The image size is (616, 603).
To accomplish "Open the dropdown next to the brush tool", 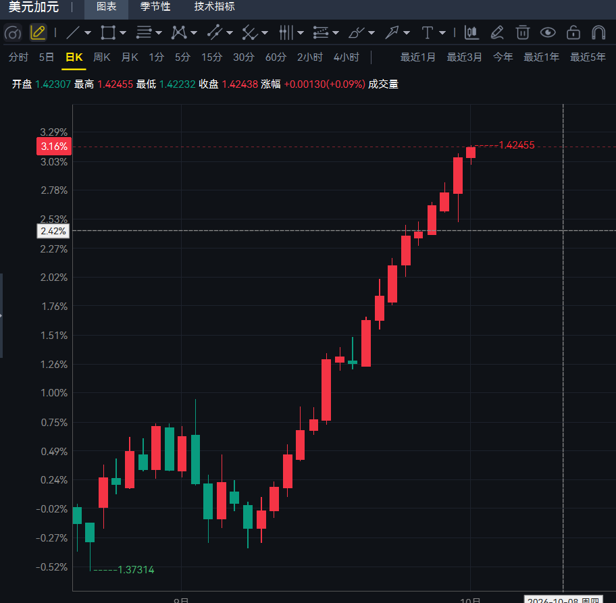I will 371,33.
